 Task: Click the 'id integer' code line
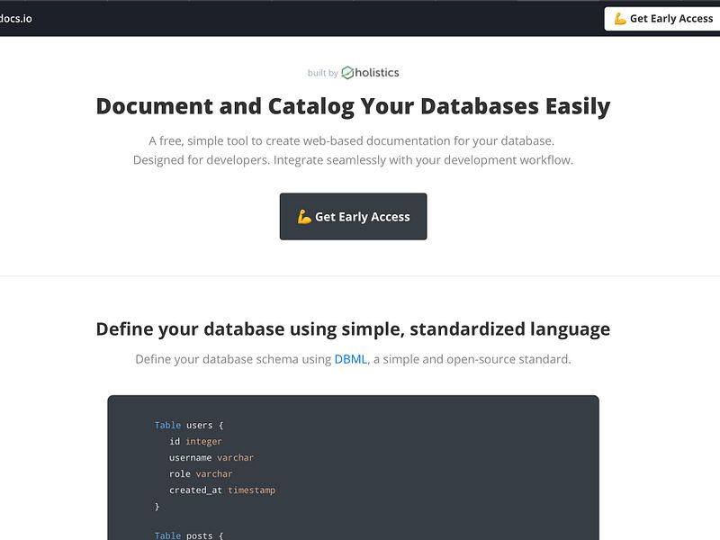coord(195,441)
